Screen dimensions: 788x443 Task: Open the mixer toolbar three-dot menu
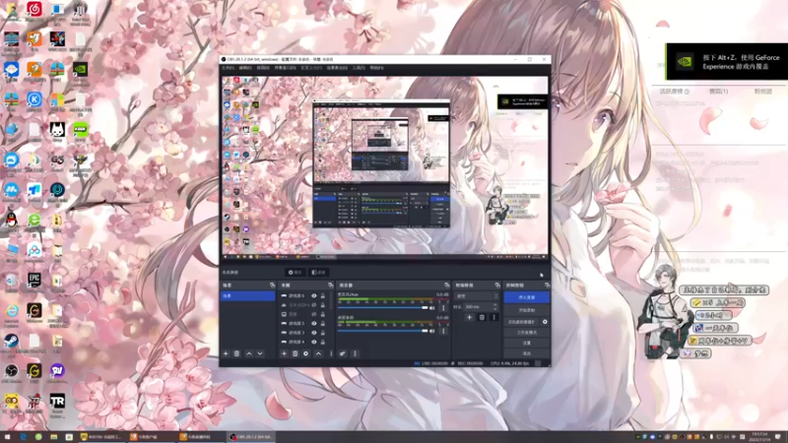click(x=355, y=353)
